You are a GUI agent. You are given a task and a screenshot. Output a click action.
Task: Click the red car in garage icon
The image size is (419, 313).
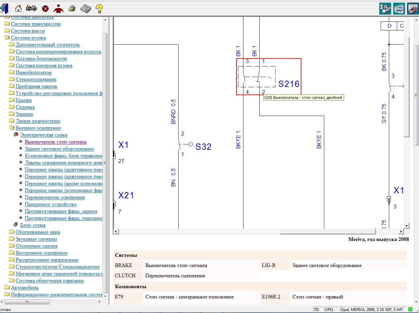pyautogui.click(x=412, y=8)
